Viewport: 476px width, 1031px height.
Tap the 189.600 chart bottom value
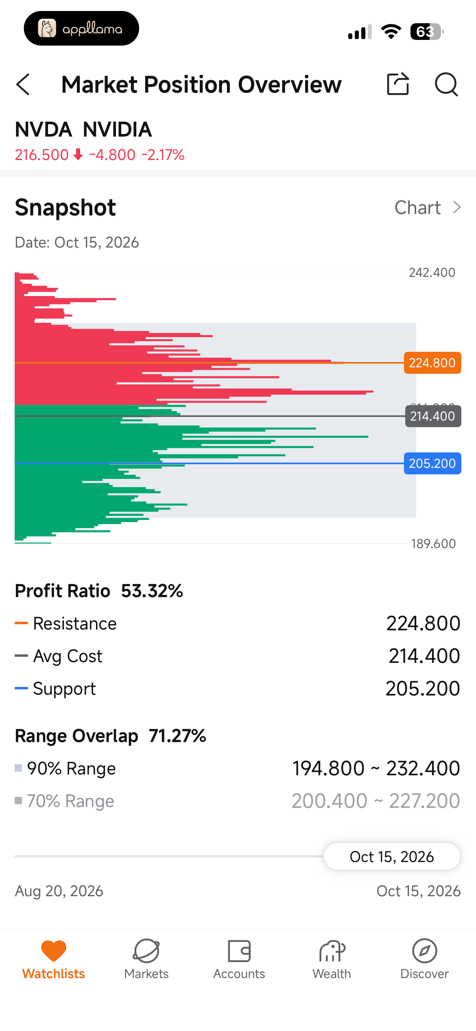pos(433,544)
